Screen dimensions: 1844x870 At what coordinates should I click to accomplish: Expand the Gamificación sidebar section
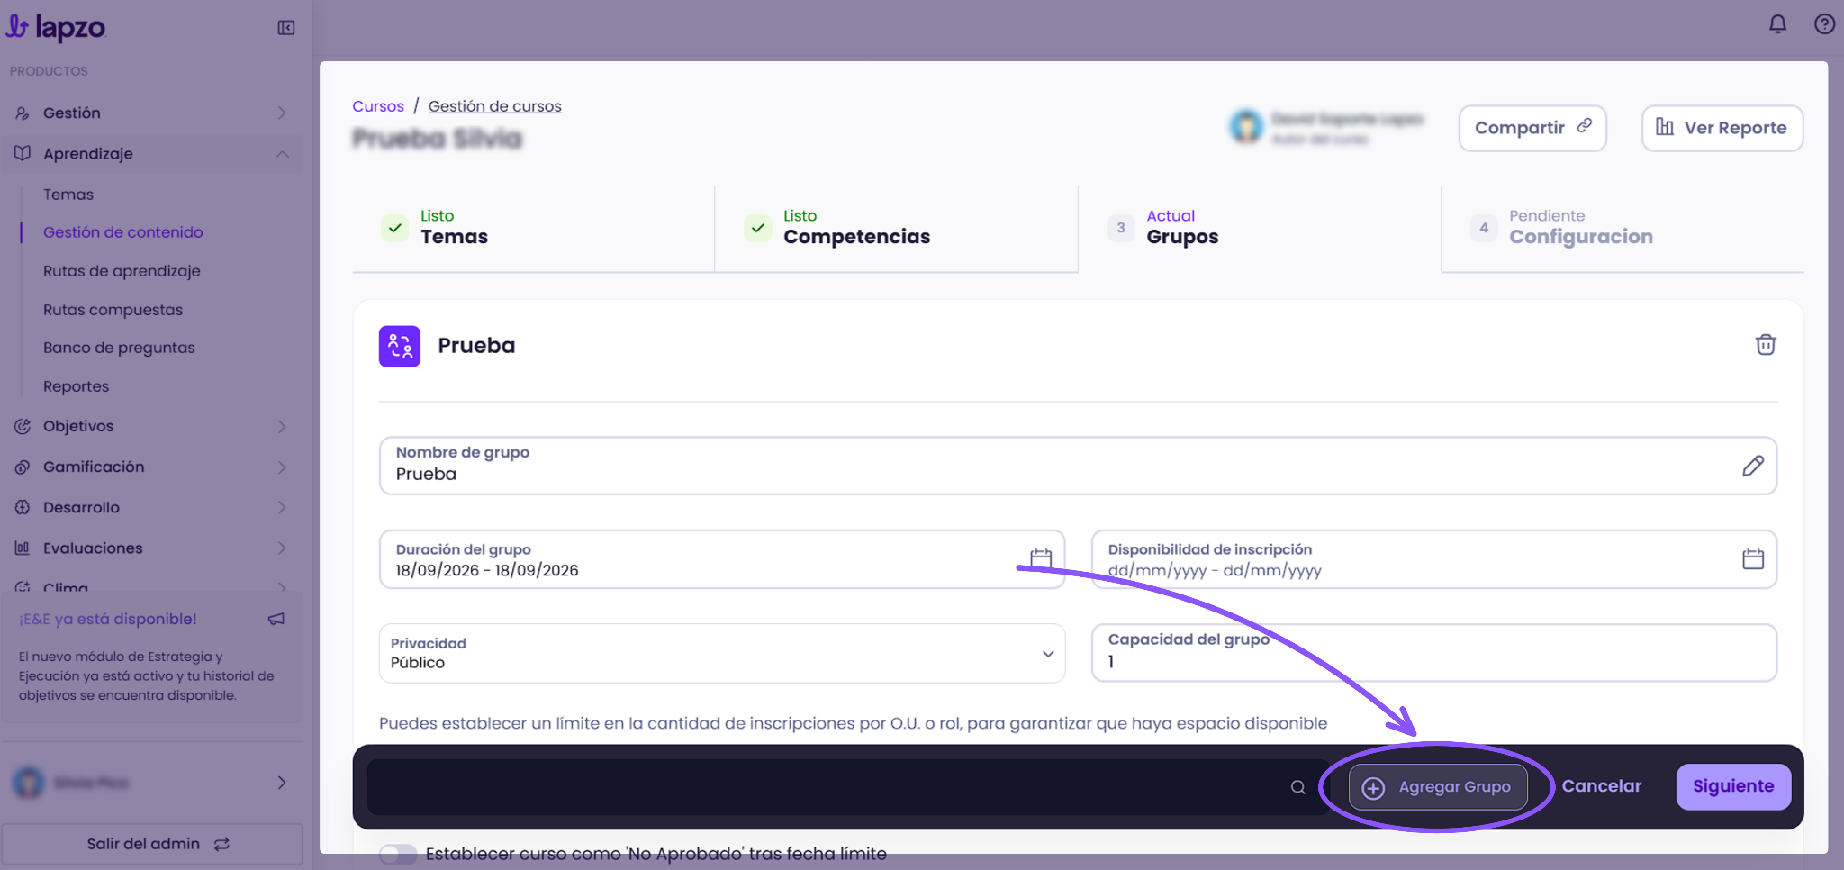(152, 467)
